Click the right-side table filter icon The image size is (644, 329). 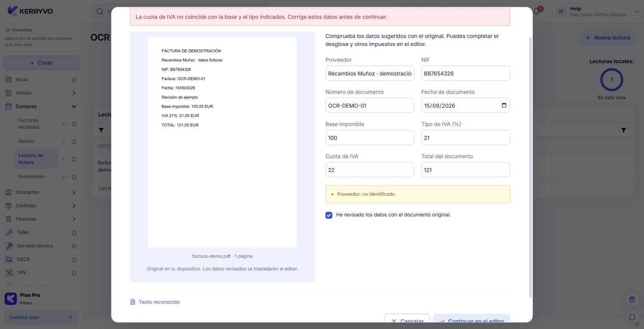pos(624,130)
